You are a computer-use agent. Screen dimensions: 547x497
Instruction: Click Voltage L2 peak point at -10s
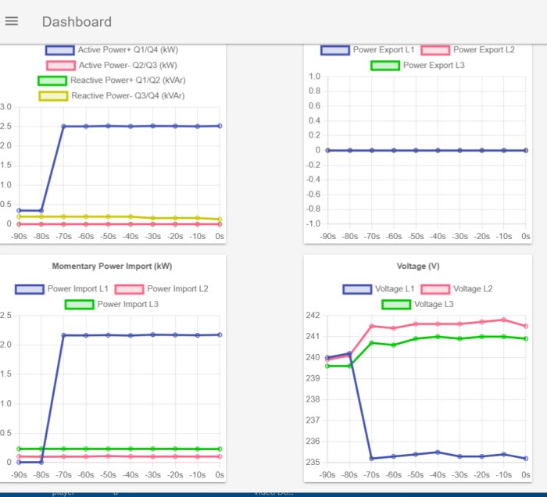[504, 320]
